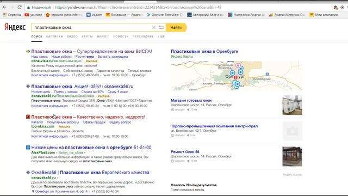The image size is (348, 196).
Task: Reload the page with the refresh icon
Action: pyautogui.click(x=20, y=7)
